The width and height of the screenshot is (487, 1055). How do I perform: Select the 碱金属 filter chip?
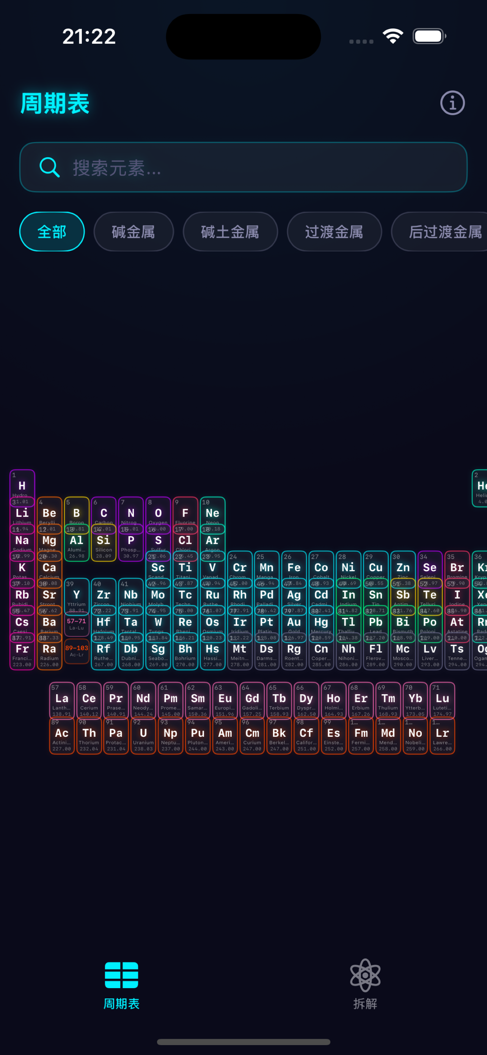134,232
